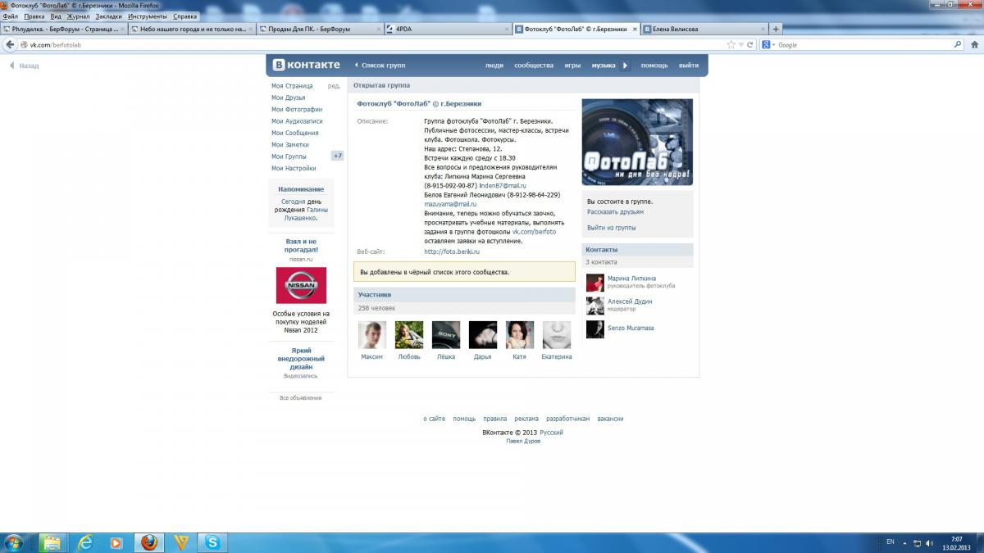Click the new tab plus button
This screenshot has height=553, width=984.
pyautogui.click(x=776, y=29)
